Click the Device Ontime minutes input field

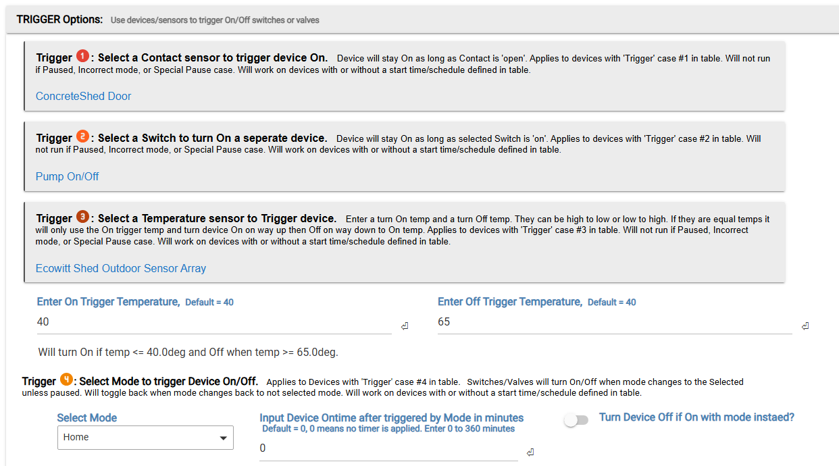tap(388, 449)
